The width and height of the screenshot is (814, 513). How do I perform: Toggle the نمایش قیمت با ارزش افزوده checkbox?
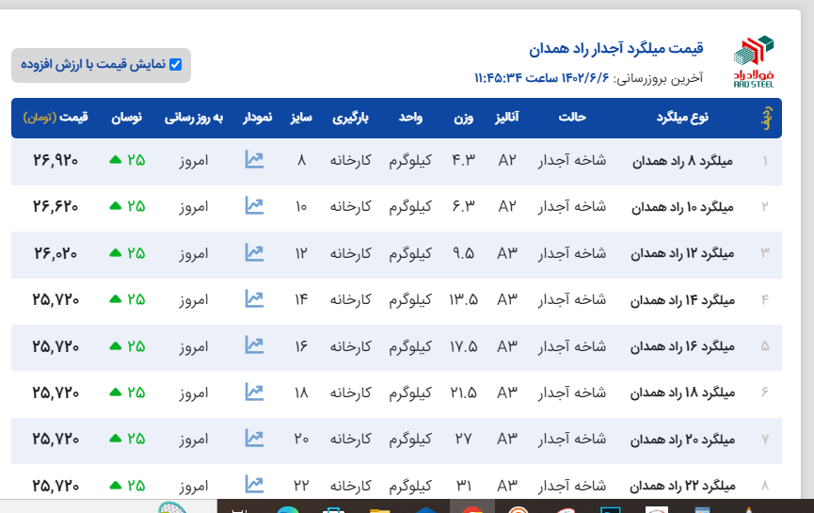pos(175,65)
